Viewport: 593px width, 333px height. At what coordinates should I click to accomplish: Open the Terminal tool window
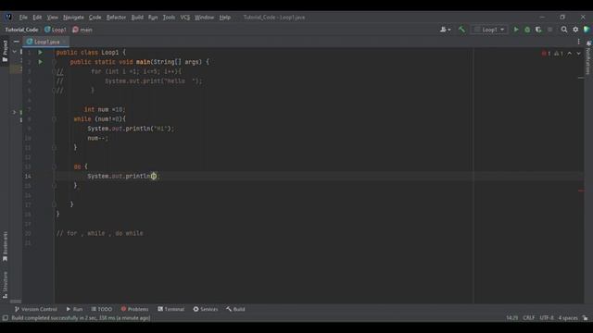(170, 309)
